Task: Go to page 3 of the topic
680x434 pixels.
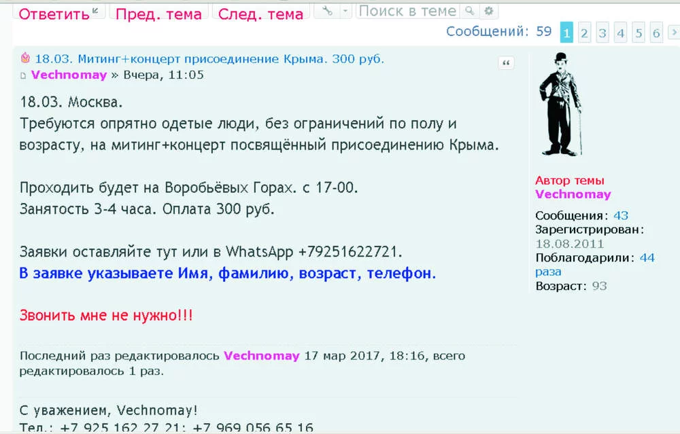Action: [x=602, y=33]
